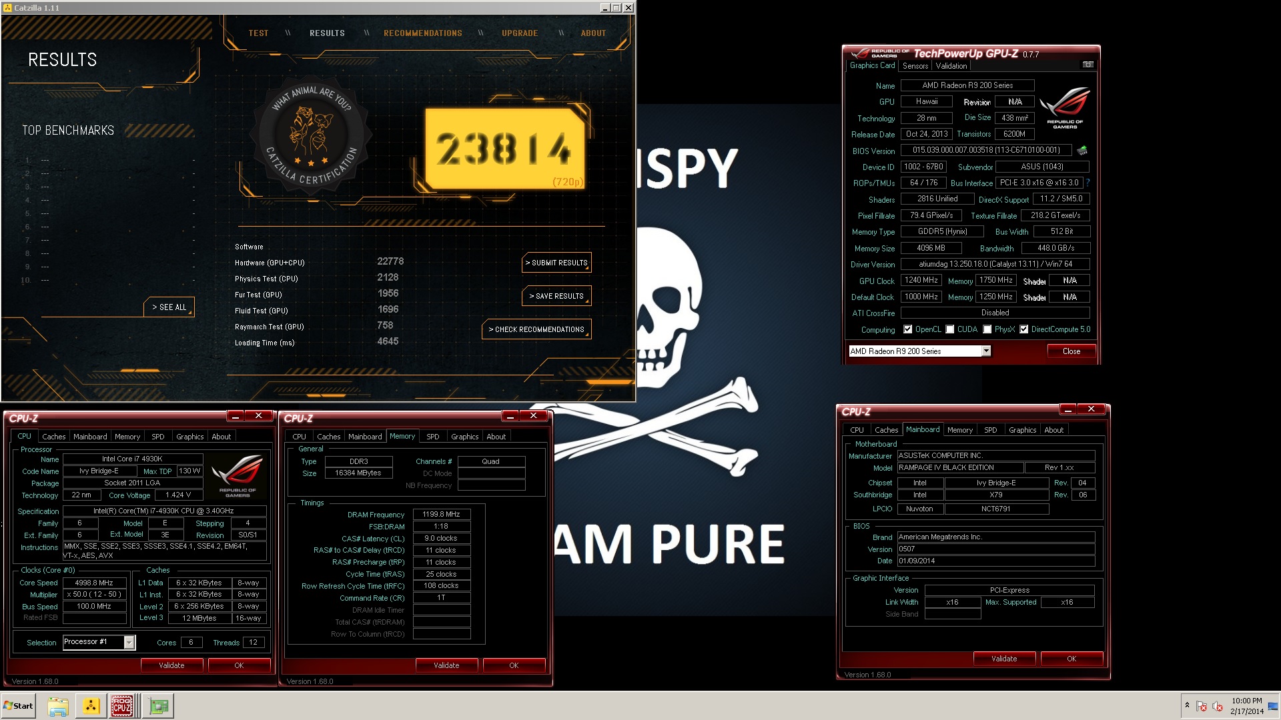Click OK in CPU-Z Mainboard window
Image resolution: width=1281 pixels, height=720 pixels.
pos(1072,659)
